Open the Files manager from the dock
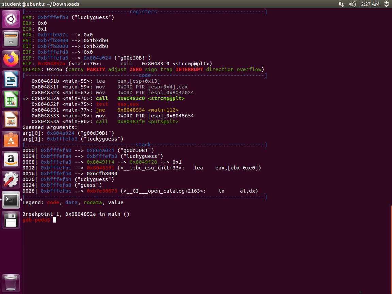This screenshot has width=392, height=294. pyautogui.click(x=11, y=39)
